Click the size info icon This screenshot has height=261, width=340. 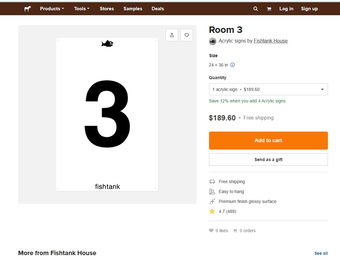coord(233,65)
